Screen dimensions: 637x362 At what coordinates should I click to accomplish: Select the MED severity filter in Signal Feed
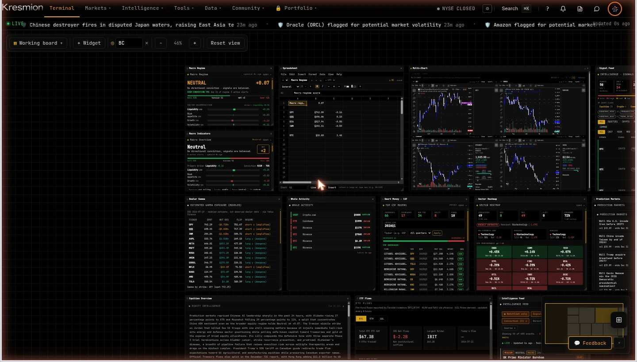click(628, 132)
